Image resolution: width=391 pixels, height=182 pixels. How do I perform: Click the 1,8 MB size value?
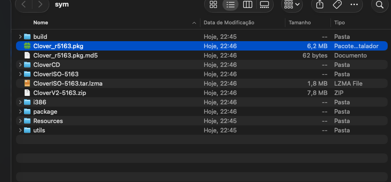click(317, 84)
